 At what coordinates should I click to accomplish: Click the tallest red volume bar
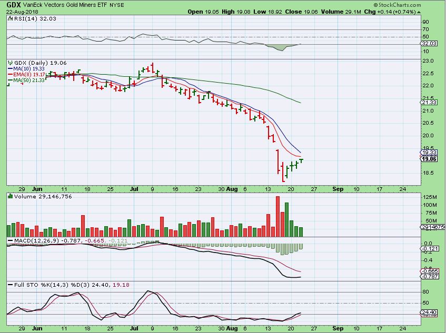[x=277, y=217]
